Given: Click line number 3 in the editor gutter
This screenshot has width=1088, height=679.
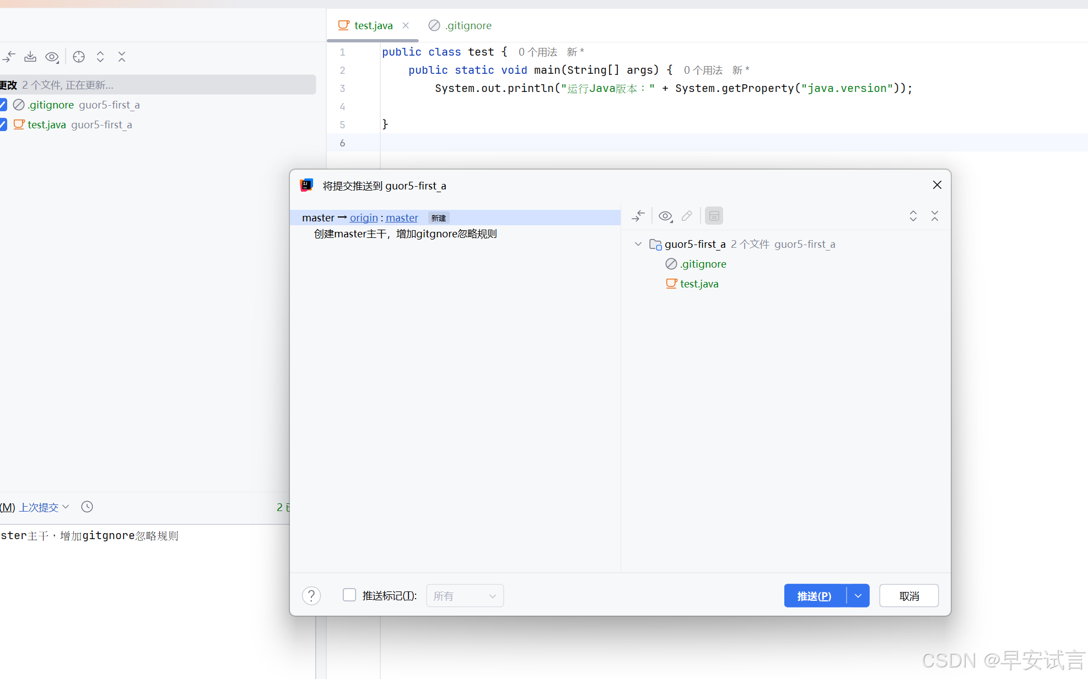Looking at the screenshot, I should click(x=342, y=88).
